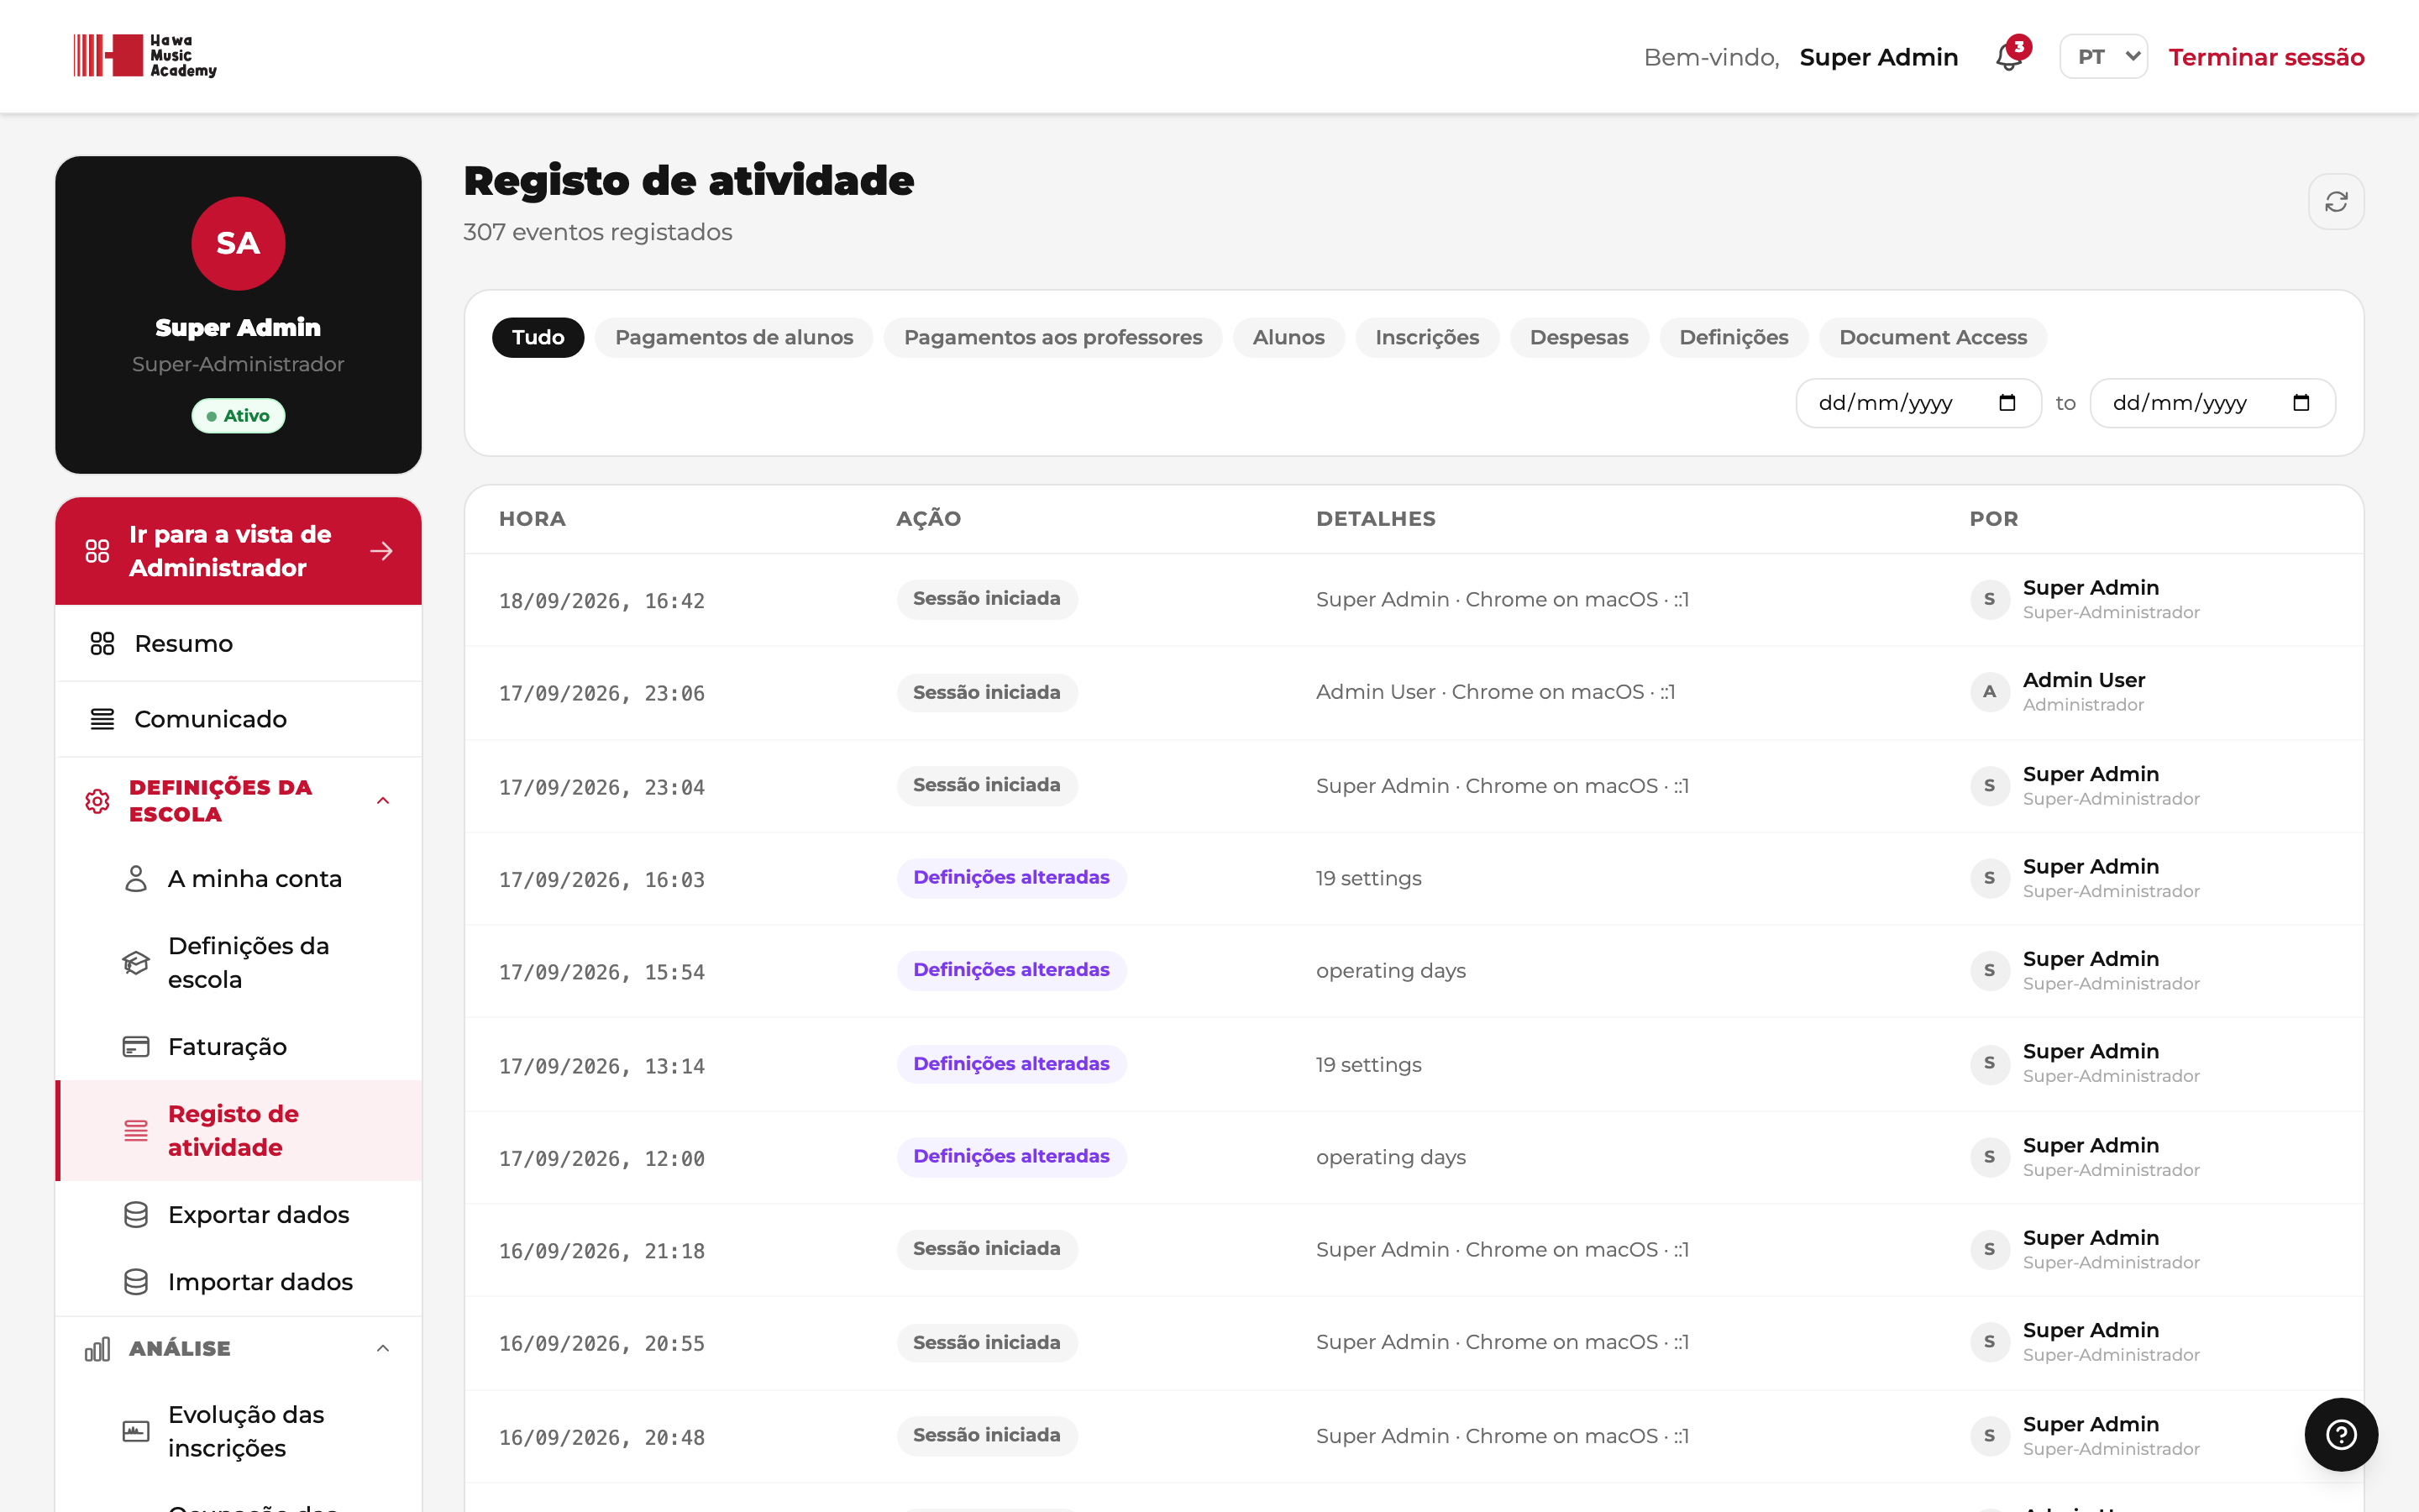Click Terminar sessão link
The height and width of the screenshot is (1512, 2419).
(2266, 57)
